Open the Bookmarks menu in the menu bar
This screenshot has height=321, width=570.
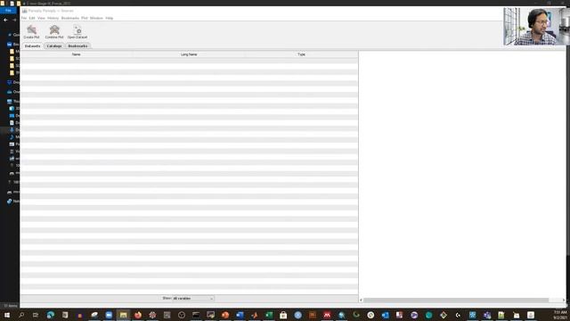pos(70,18)
